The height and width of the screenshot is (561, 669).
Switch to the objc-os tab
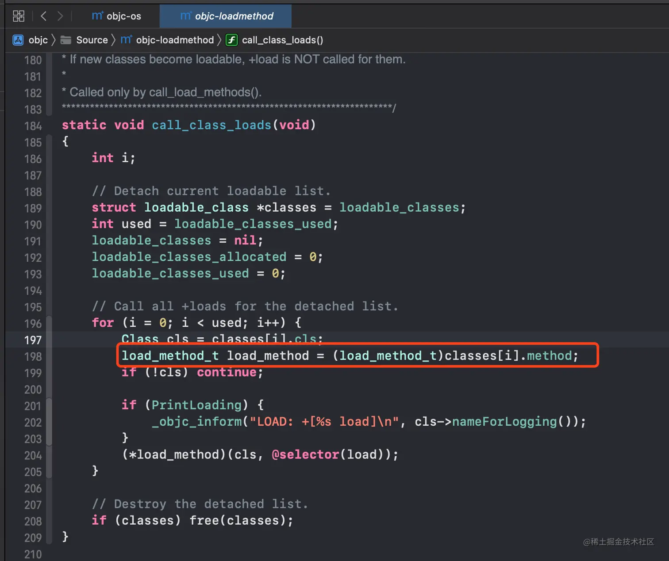point(117,16)
